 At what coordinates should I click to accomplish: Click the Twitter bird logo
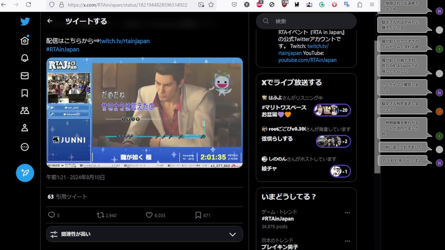pyautogui.click(x=25, y=22)
